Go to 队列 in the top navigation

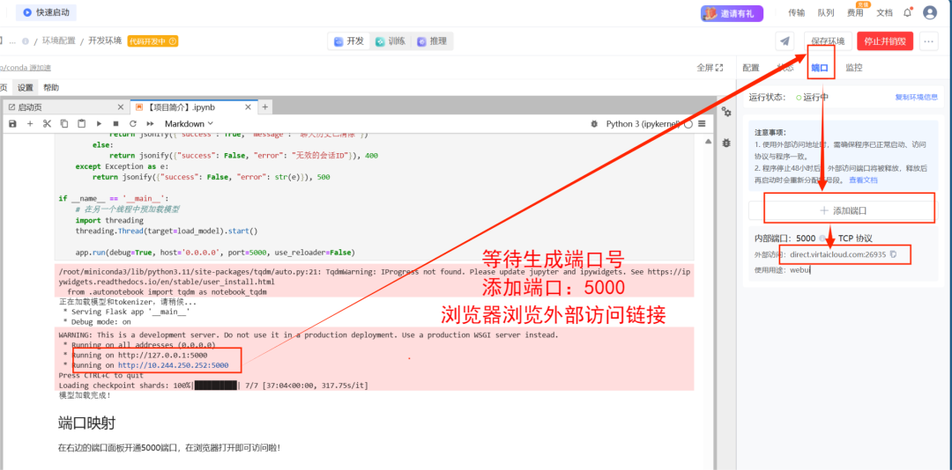(x=826, y=12)
